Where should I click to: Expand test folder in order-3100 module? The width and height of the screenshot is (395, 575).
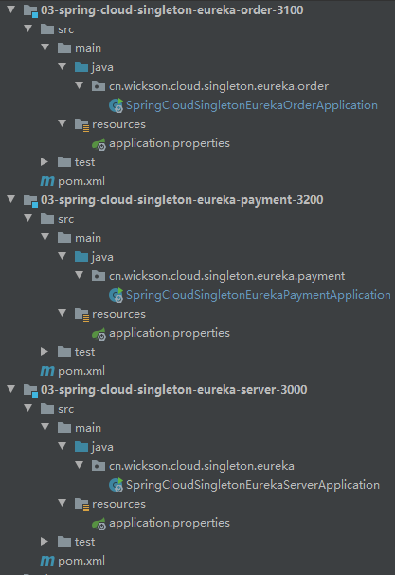(x=45, y=161)
